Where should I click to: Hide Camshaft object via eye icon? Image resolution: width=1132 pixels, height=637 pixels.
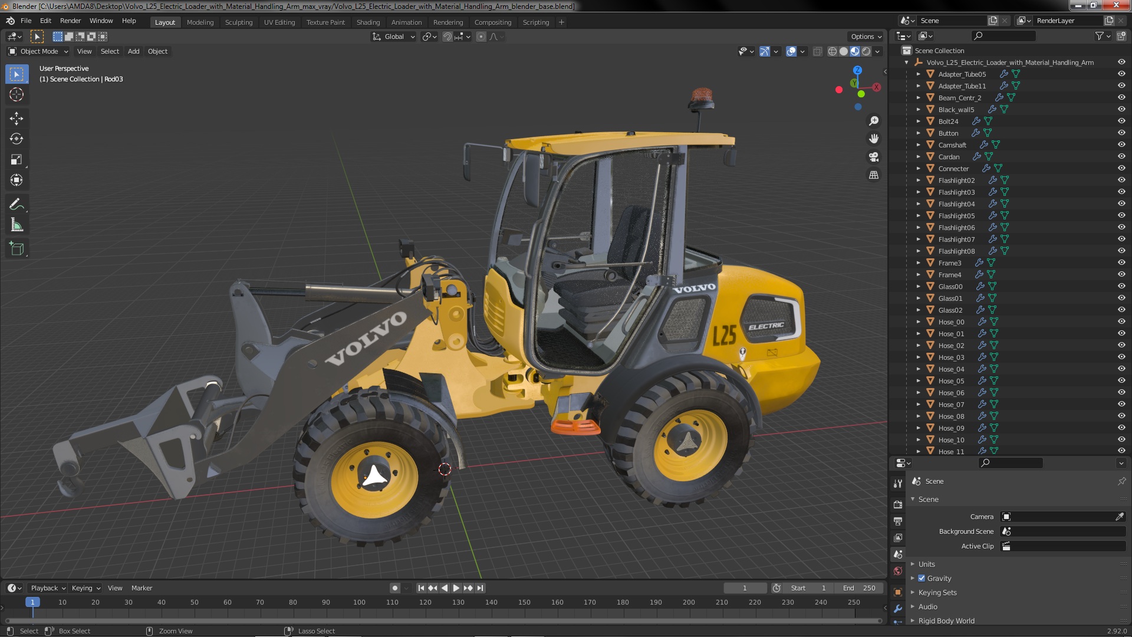pyautogui.click(x=1121, y=145)
